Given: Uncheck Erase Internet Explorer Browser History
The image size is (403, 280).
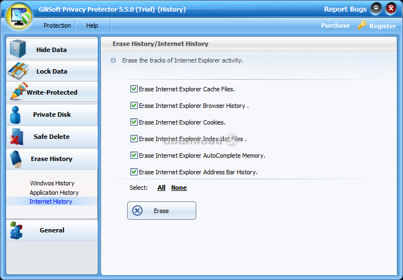Looking at the screenshot, I should [134, 106].
